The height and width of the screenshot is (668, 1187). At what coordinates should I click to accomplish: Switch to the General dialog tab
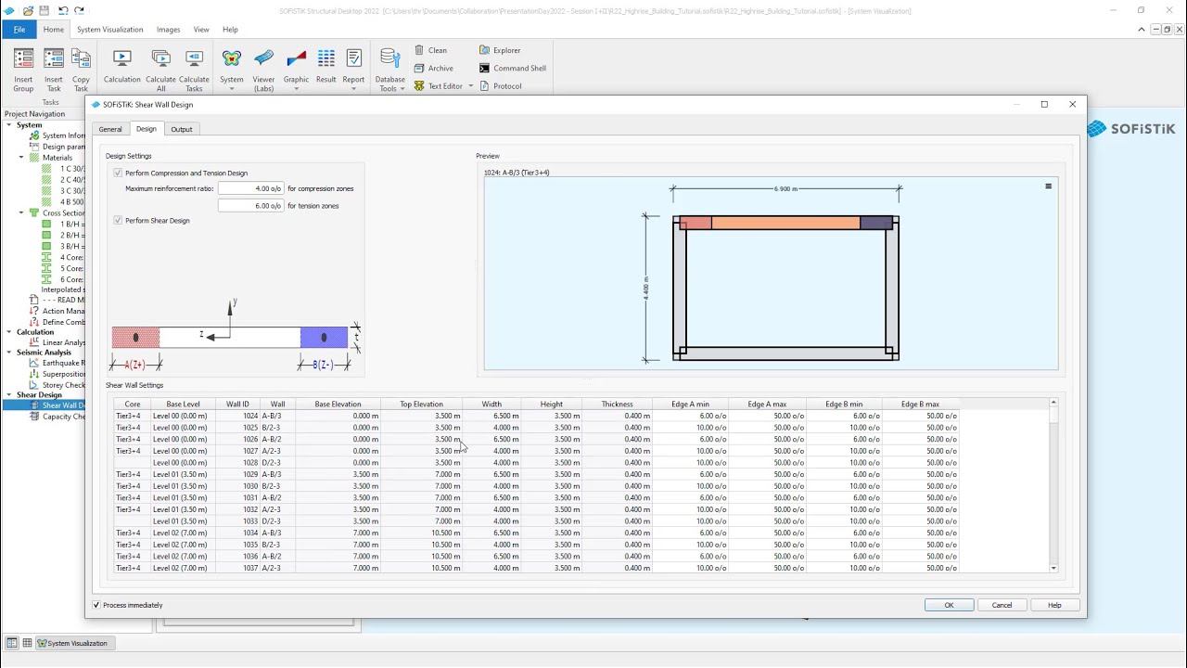[x=110, y=129]
